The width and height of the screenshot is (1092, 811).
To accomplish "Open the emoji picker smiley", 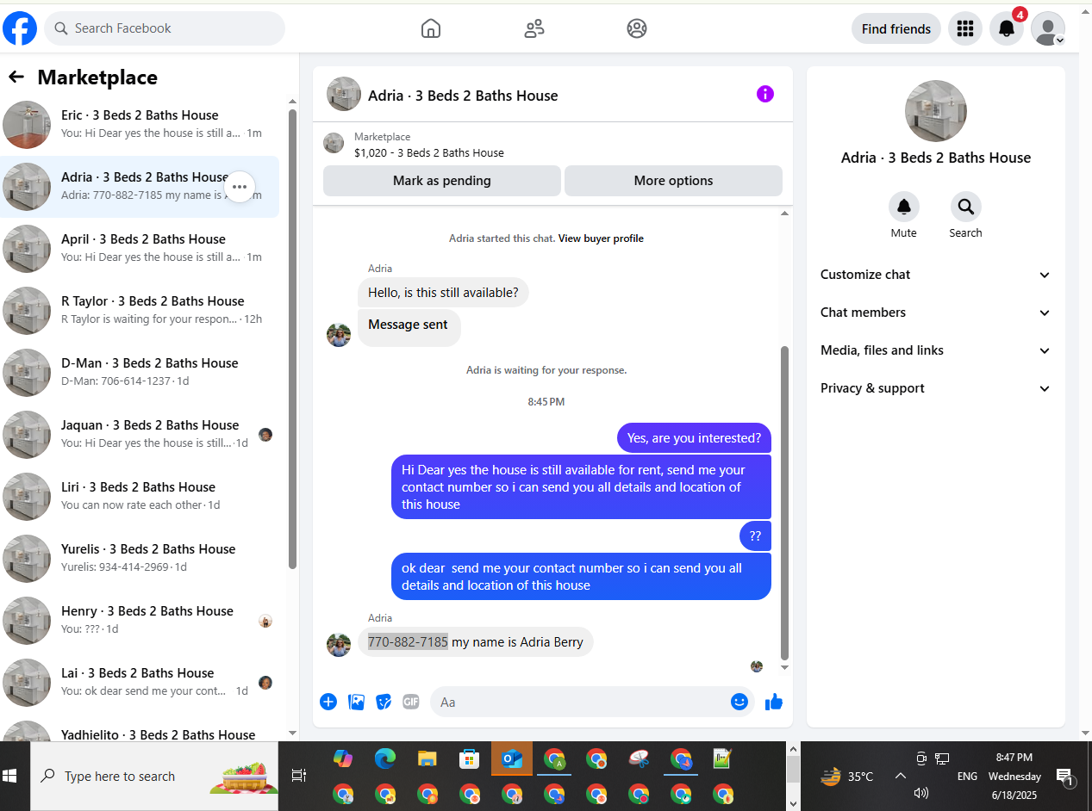I will [739, 702].
